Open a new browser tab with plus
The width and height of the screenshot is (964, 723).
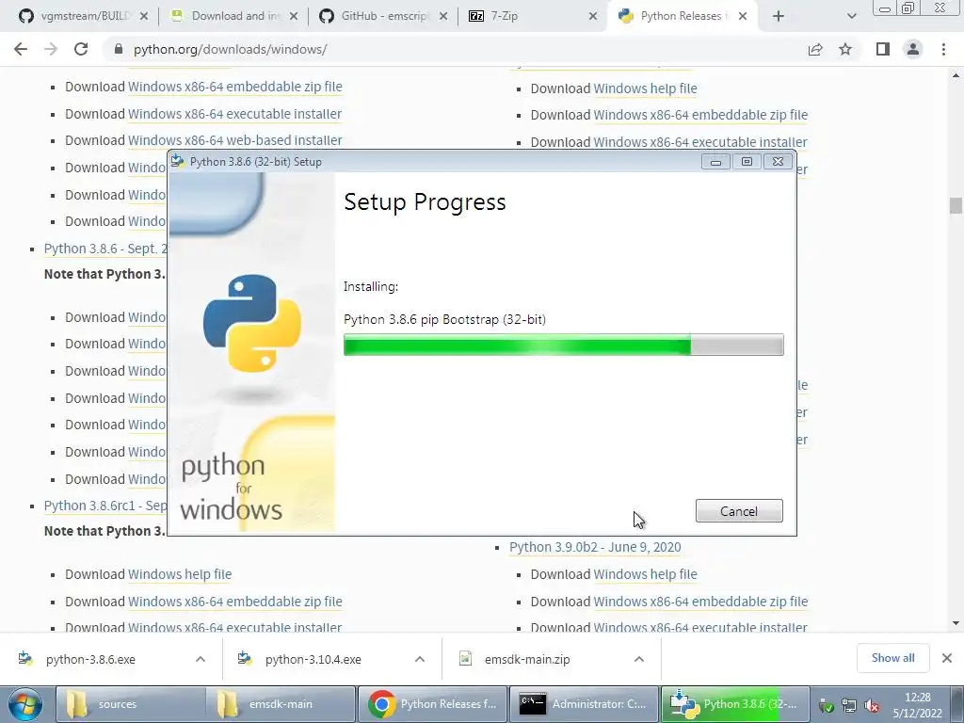[x=779, y=17]
